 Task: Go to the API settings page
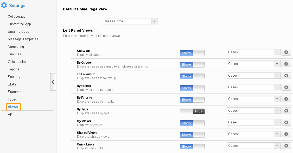point(10,115)
